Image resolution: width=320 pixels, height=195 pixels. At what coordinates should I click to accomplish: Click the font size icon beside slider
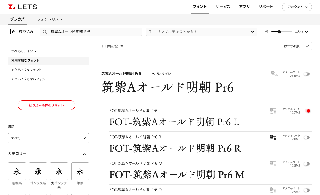tap(267, 32)
